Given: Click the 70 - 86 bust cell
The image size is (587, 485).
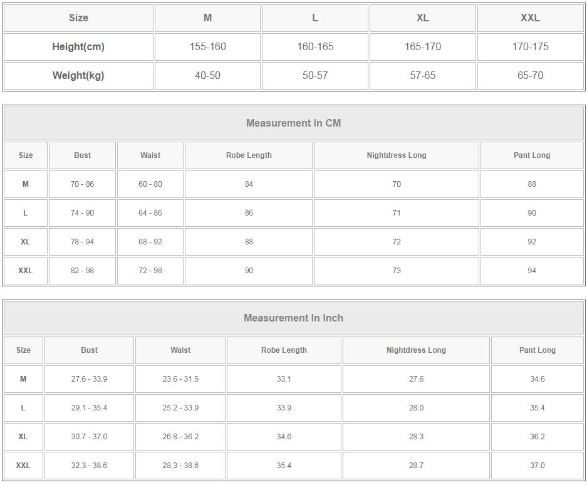Looking at the screenshot, I should pyautogui.click(x=82, y=184).
